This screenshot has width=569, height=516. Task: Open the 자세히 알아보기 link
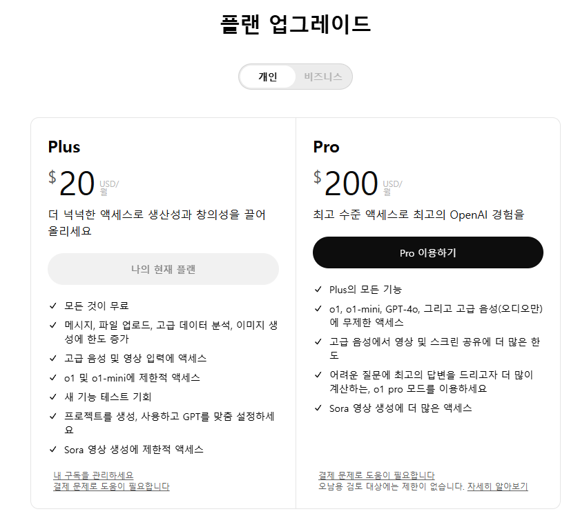(497, 486)
